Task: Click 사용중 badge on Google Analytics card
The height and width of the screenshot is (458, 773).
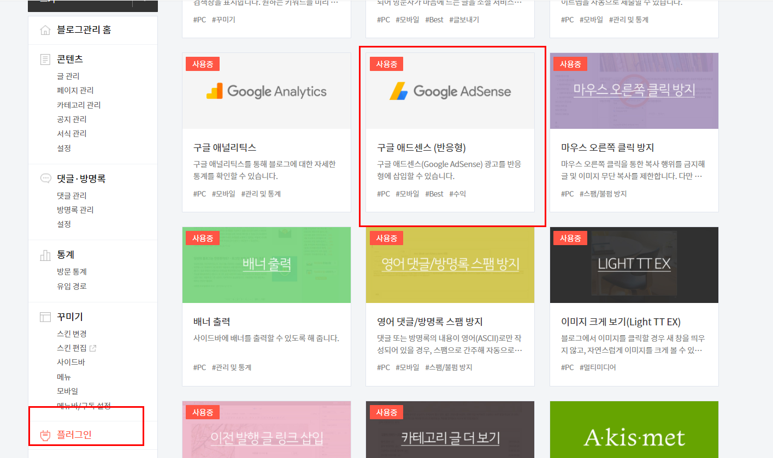Action: [x=203, y=64]
